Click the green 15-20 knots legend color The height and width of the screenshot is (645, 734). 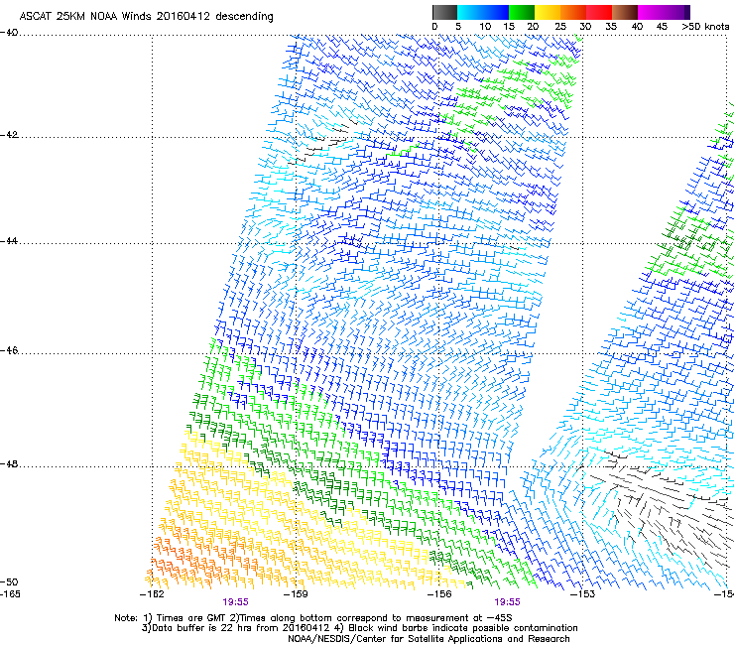[x=522, y=12]
